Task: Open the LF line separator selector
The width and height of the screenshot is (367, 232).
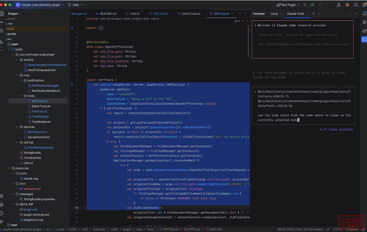Action: (x=328, y=229)
